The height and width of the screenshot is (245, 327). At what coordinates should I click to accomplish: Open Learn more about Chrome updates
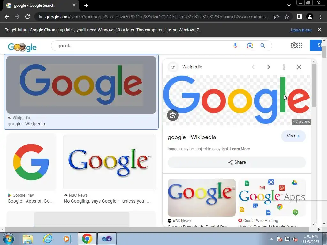coord(301,30)
